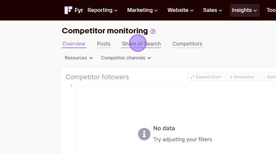Switch to the Share of Search tab
This screenshot has width=276, height=154.
141,44
